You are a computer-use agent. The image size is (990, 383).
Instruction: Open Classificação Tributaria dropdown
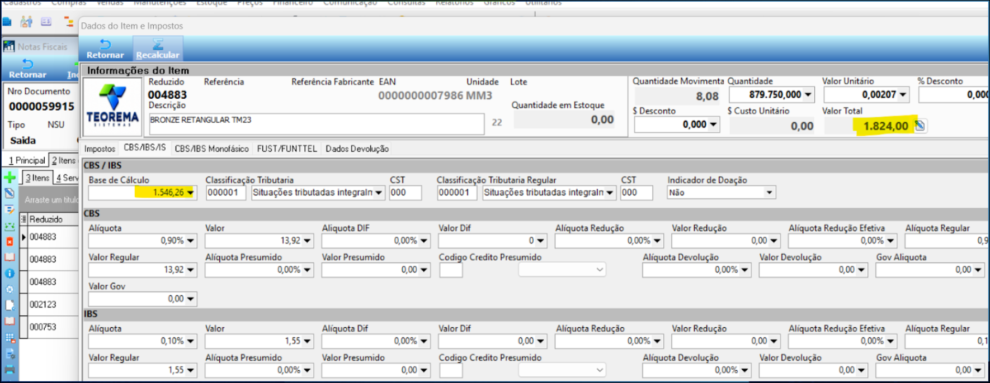pos(379,193)
